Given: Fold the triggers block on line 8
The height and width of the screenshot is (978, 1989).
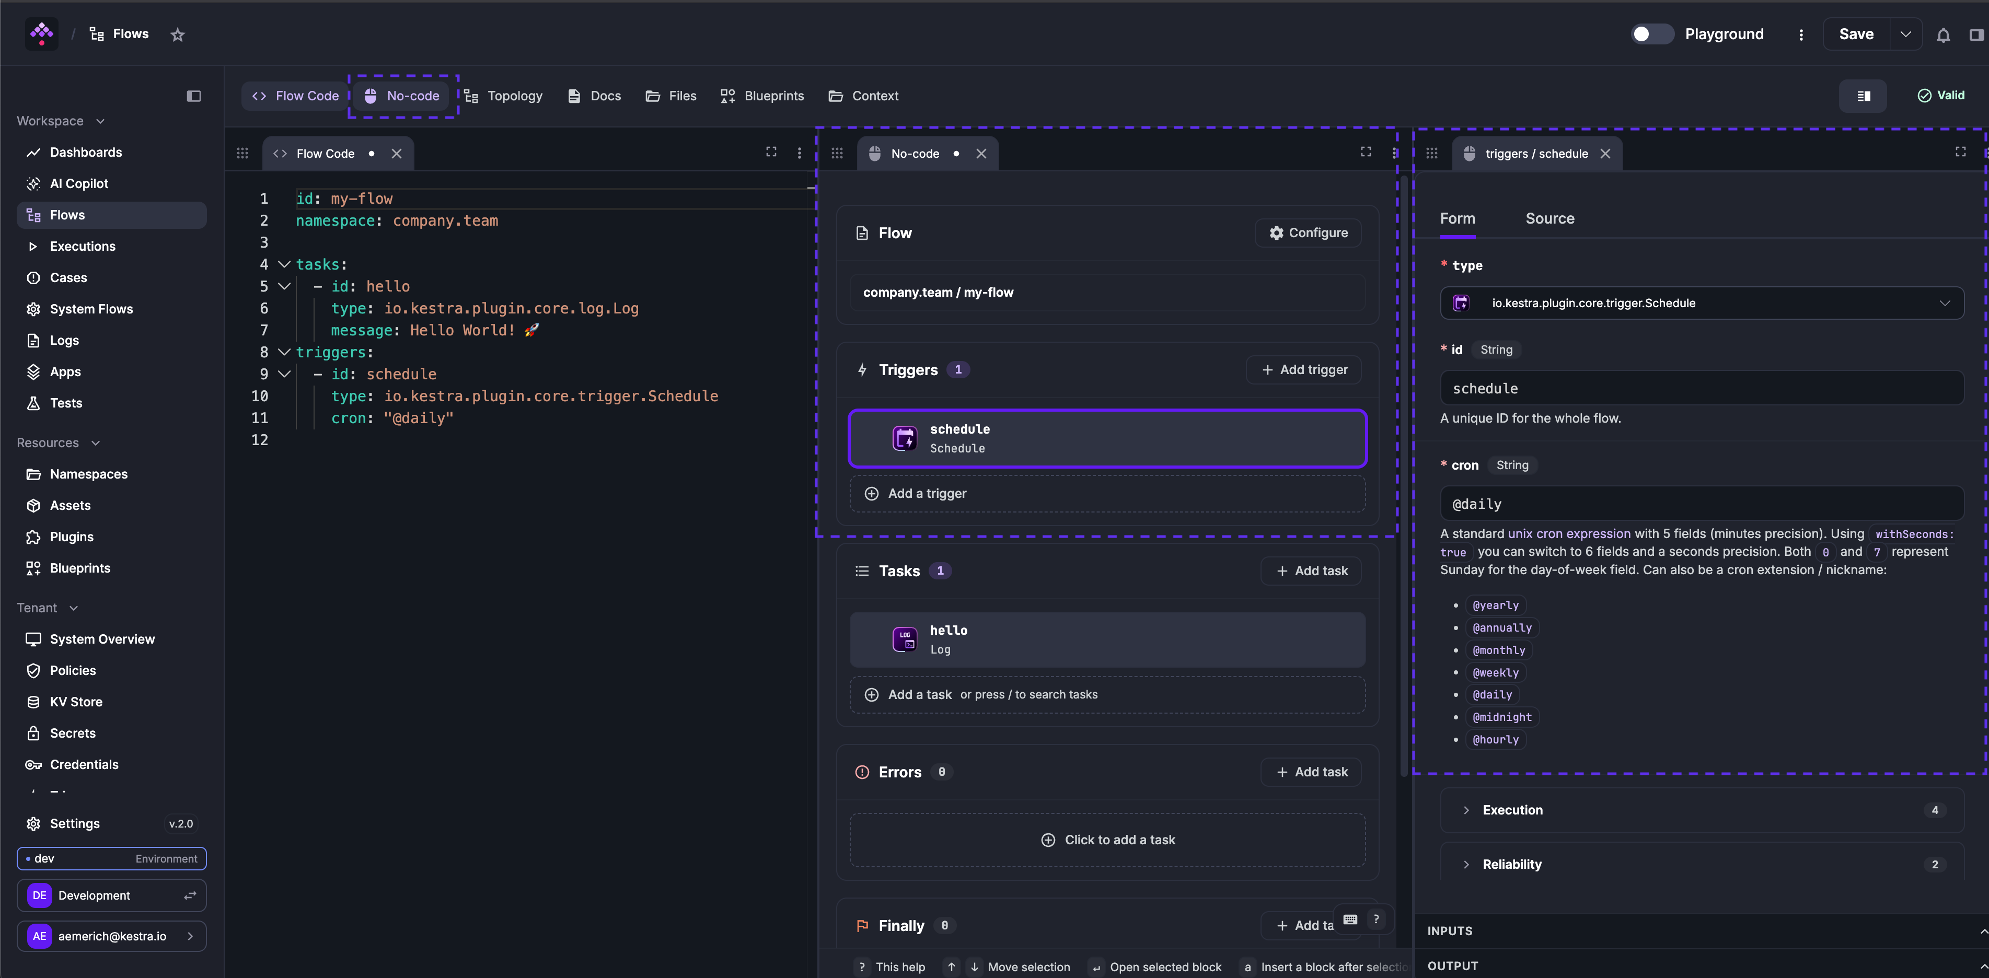Looking at the screenshot, I should [284, 352].
